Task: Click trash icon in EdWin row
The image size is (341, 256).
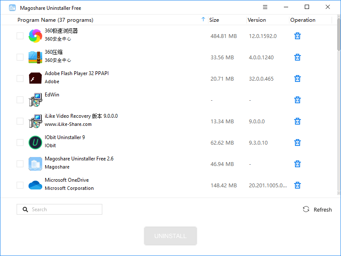Action: pos(298,100)
